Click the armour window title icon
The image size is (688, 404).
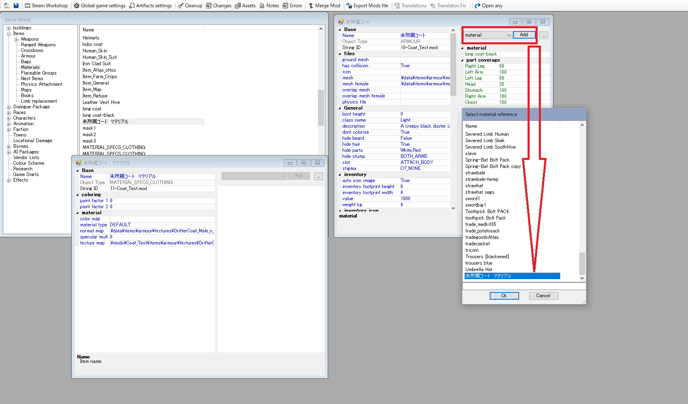click(341, 22)
